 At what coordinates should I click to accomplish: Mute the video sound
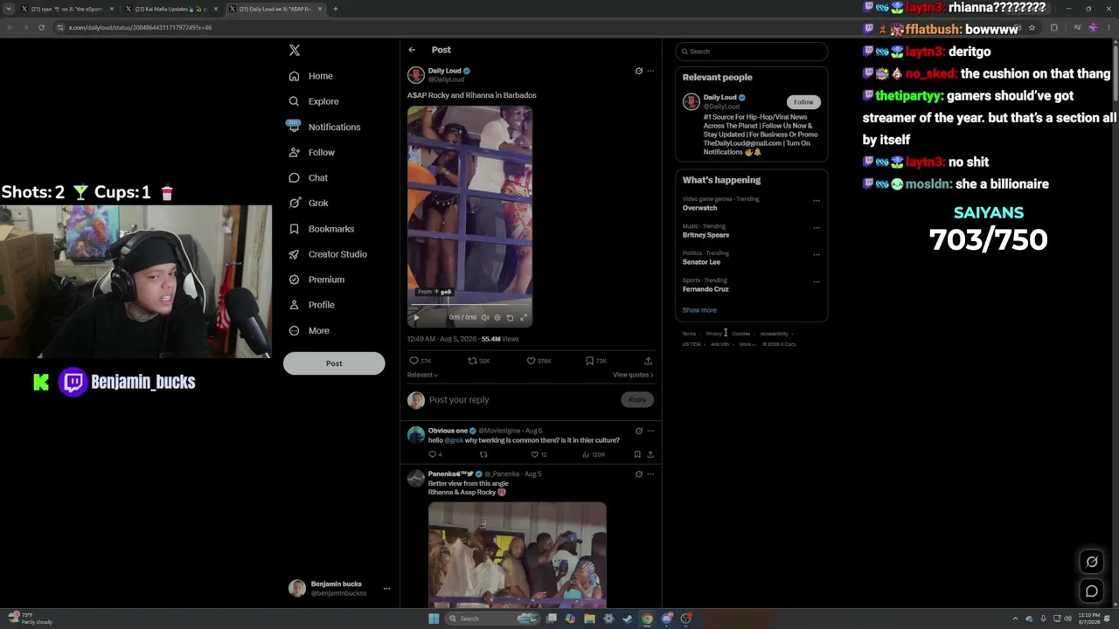(485, 317)
